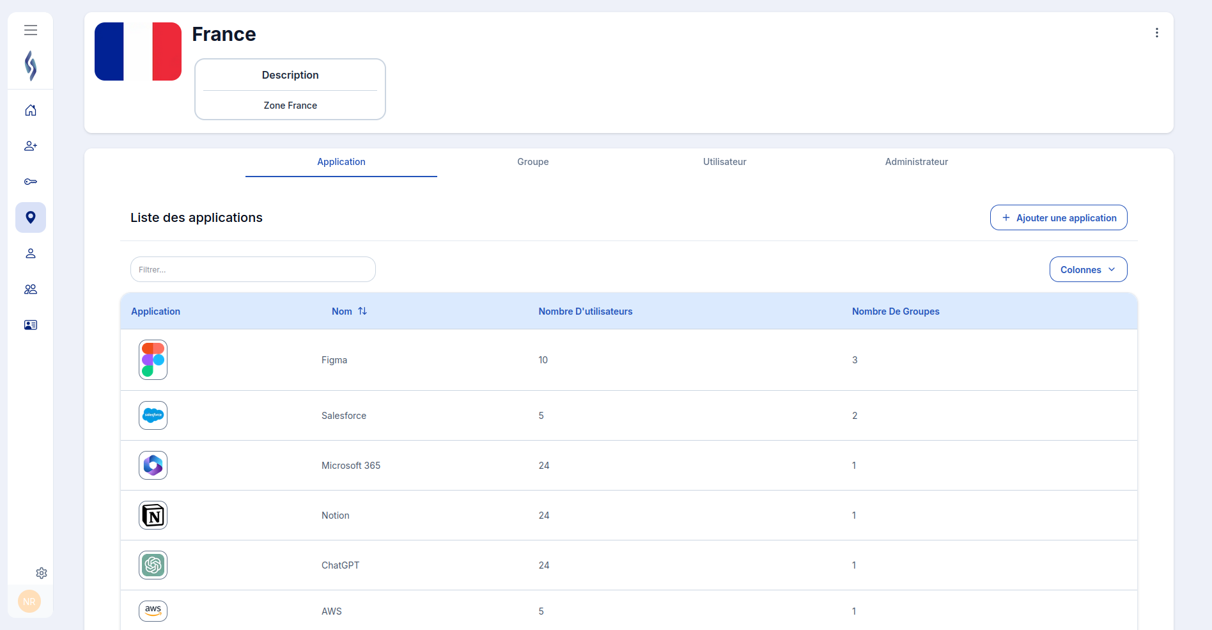The height and width of the screenshot is (630, 1212).
Task: Open the Administrateur tab
Action: tap(916, 162)
